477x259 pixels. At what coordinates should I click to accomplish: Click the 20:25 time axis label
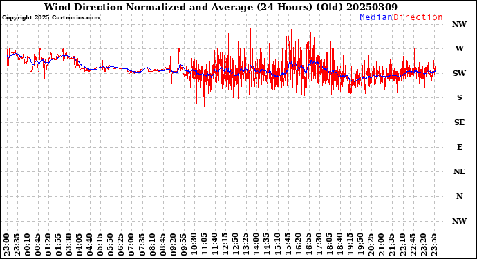click(371, 245)
